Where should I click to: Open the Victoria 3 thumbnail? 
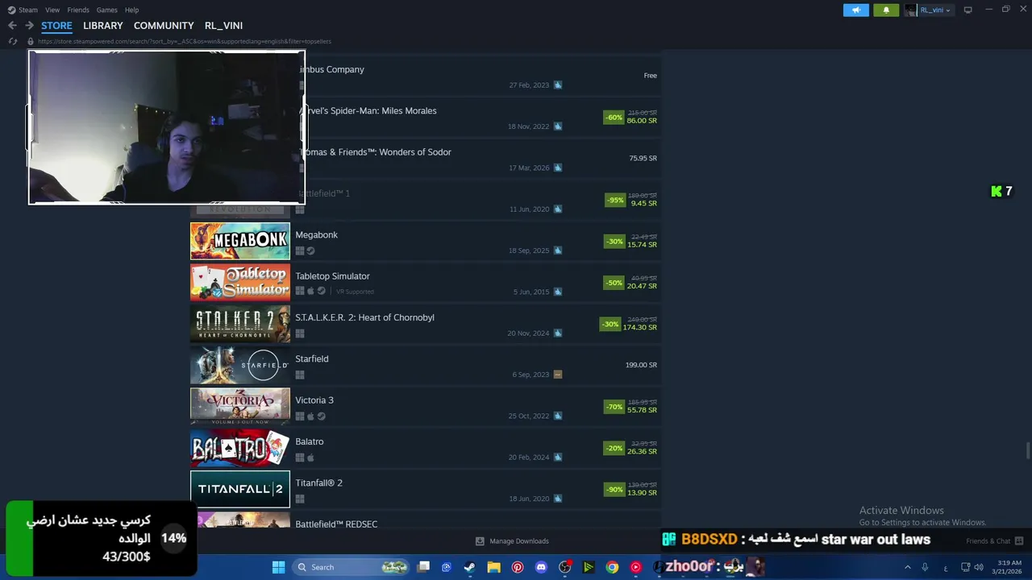point(240,407)
